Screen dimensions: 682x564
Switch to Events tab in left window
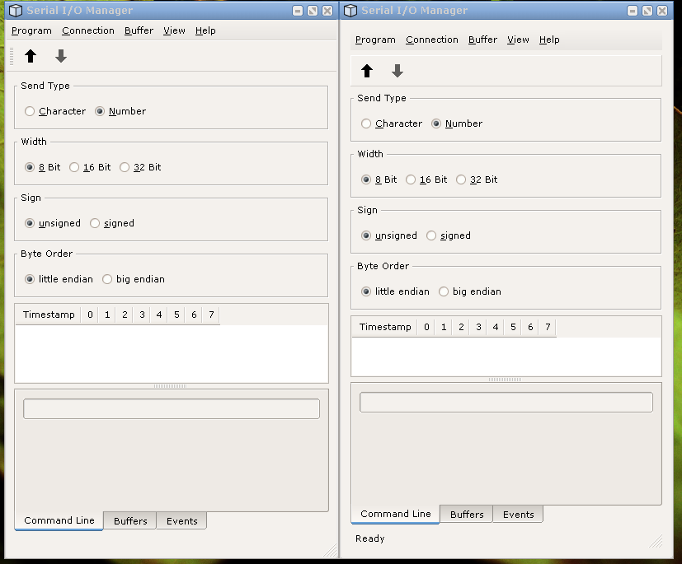coord(181,521)
